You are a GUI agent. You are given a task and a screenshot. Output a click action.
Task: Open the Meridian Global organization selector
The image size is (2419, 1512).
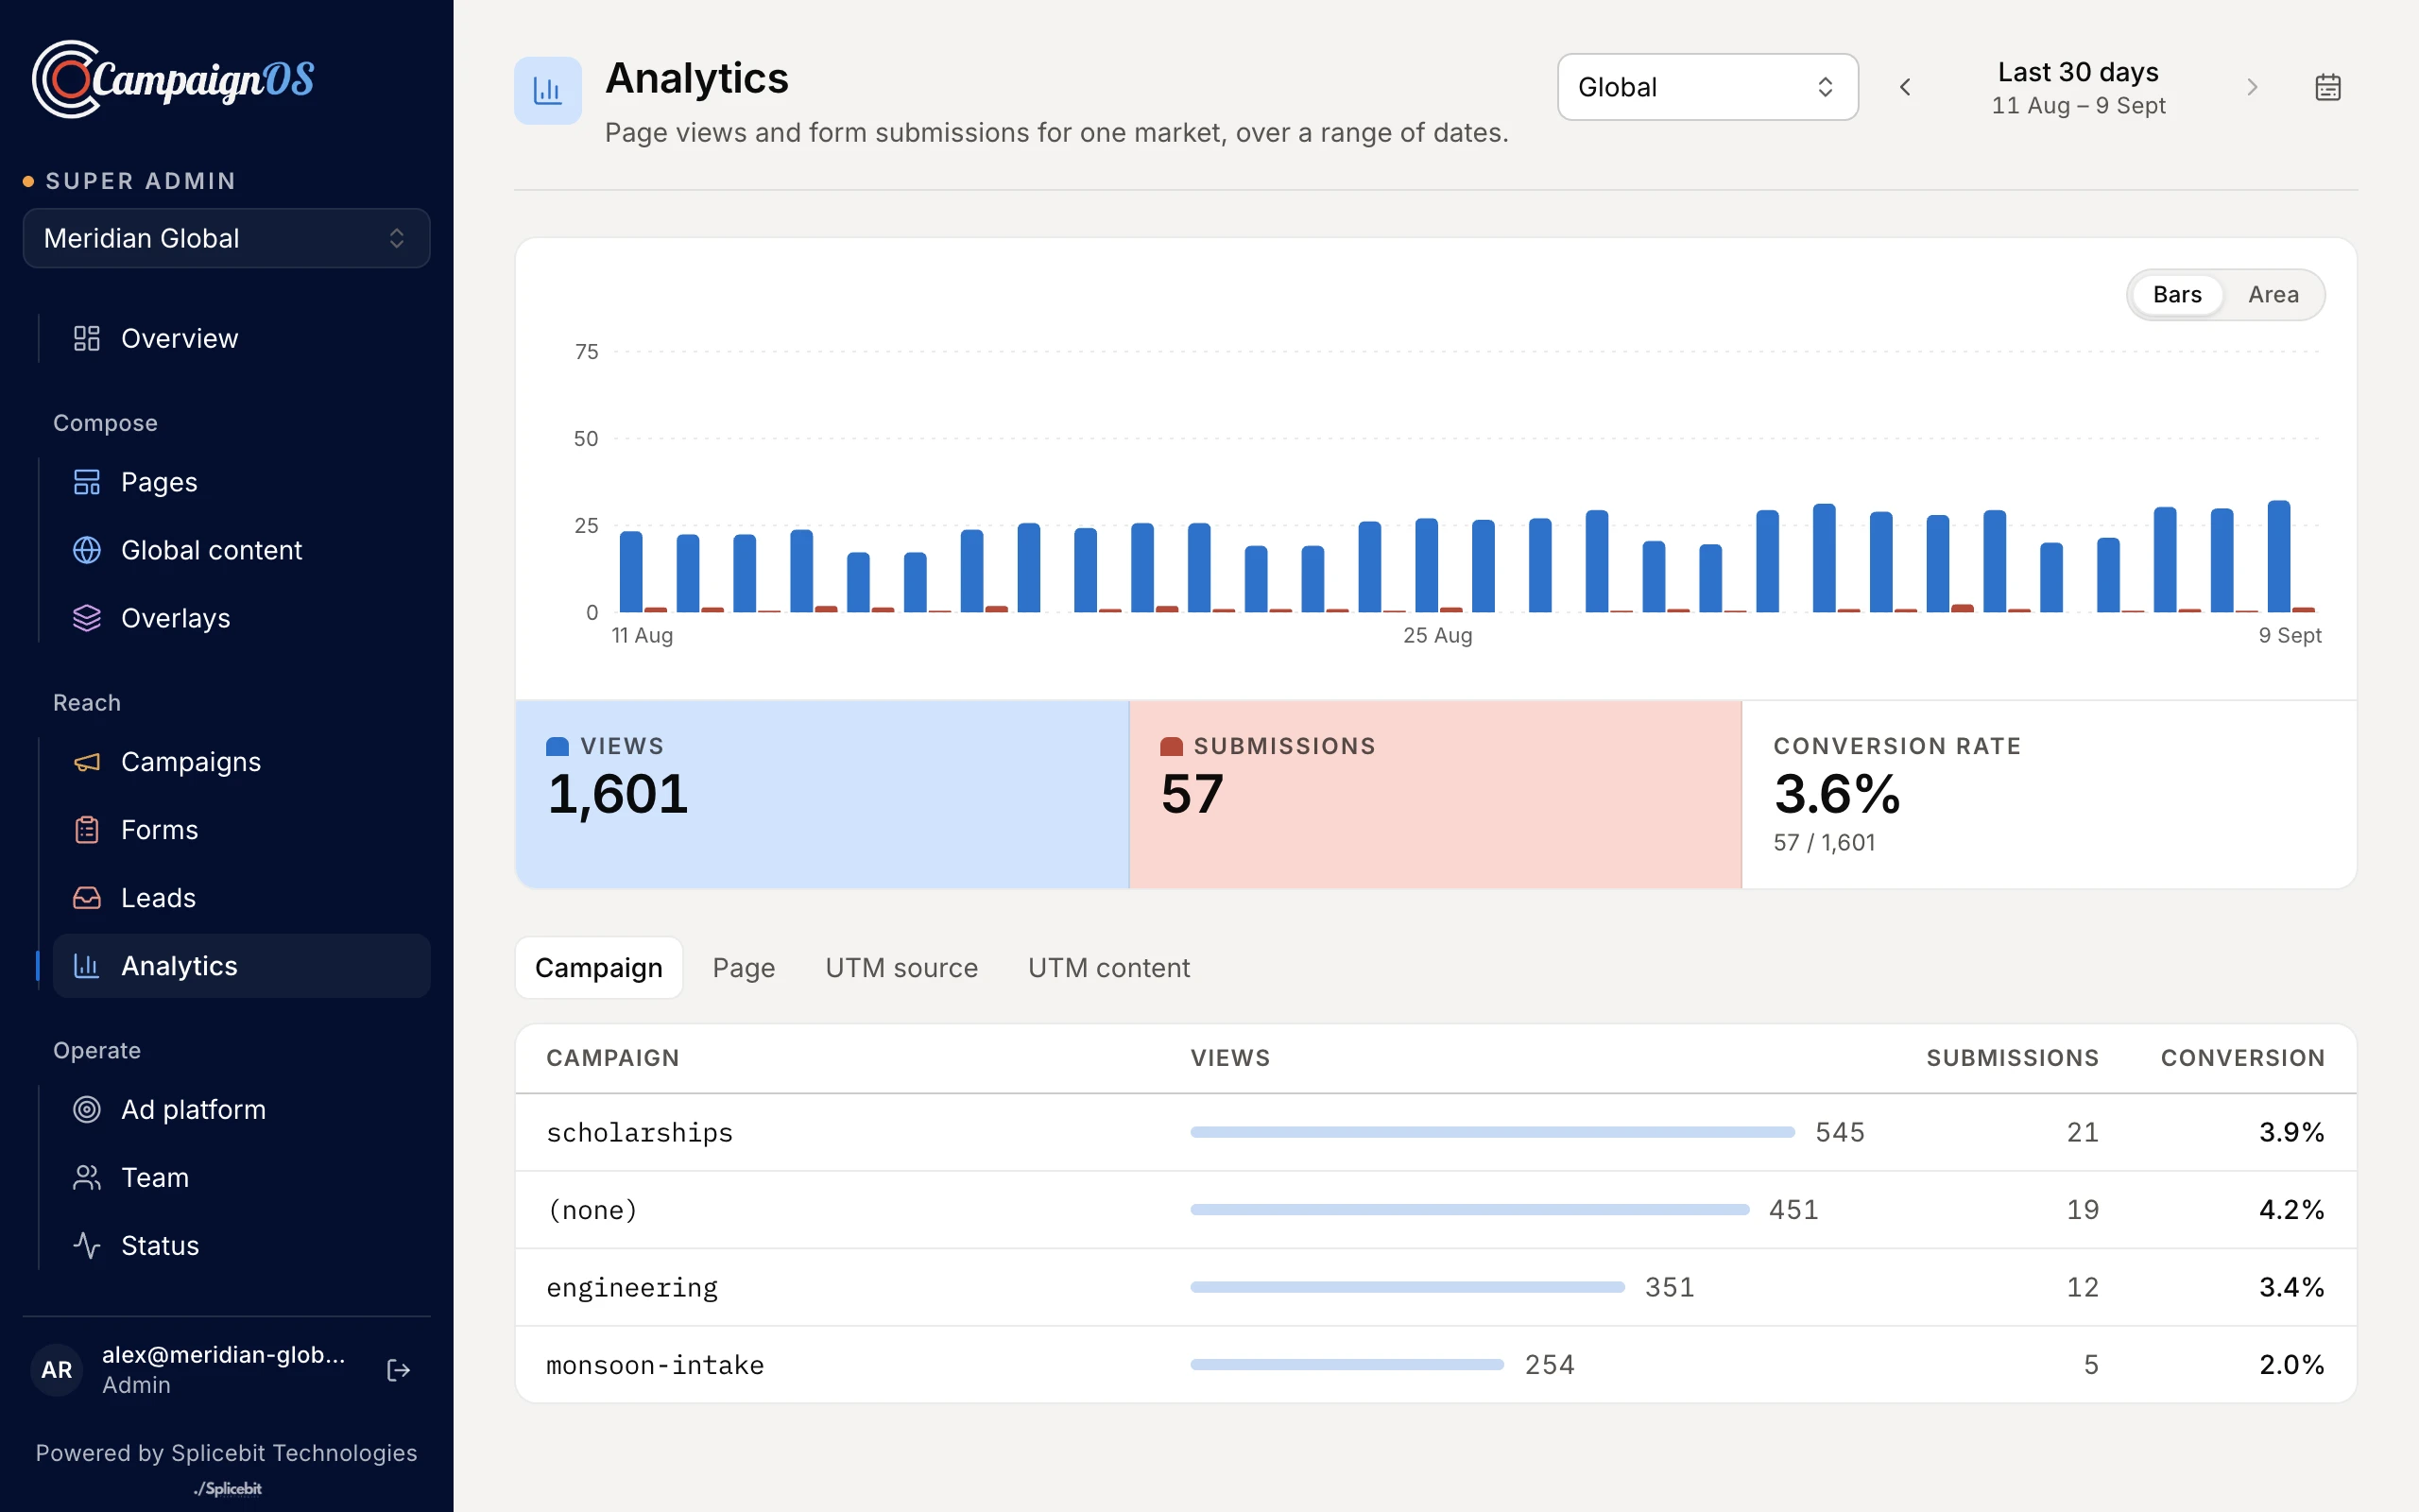227,238
